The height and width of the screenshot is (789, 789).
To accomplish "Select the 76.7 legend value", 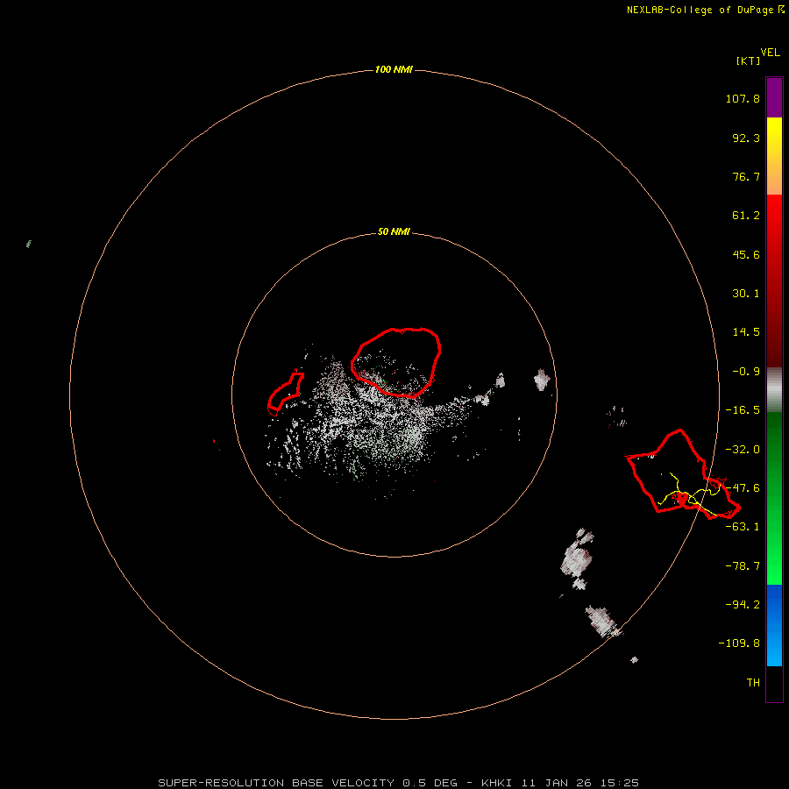I will coord(746,176).
